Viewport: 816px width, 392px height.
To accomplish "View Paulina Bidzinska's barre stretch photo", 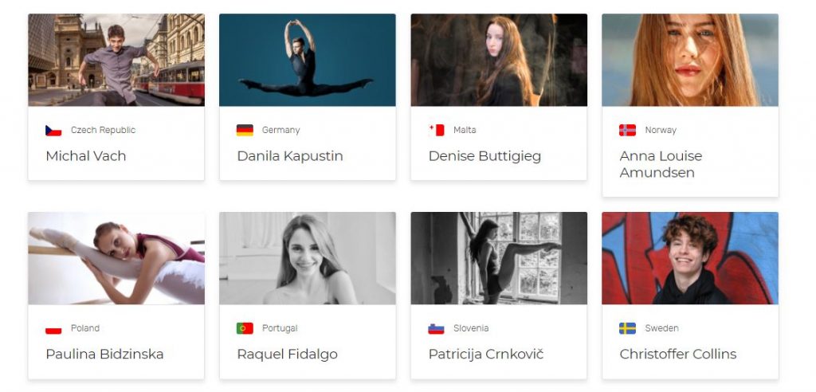I will coord(116,258).
